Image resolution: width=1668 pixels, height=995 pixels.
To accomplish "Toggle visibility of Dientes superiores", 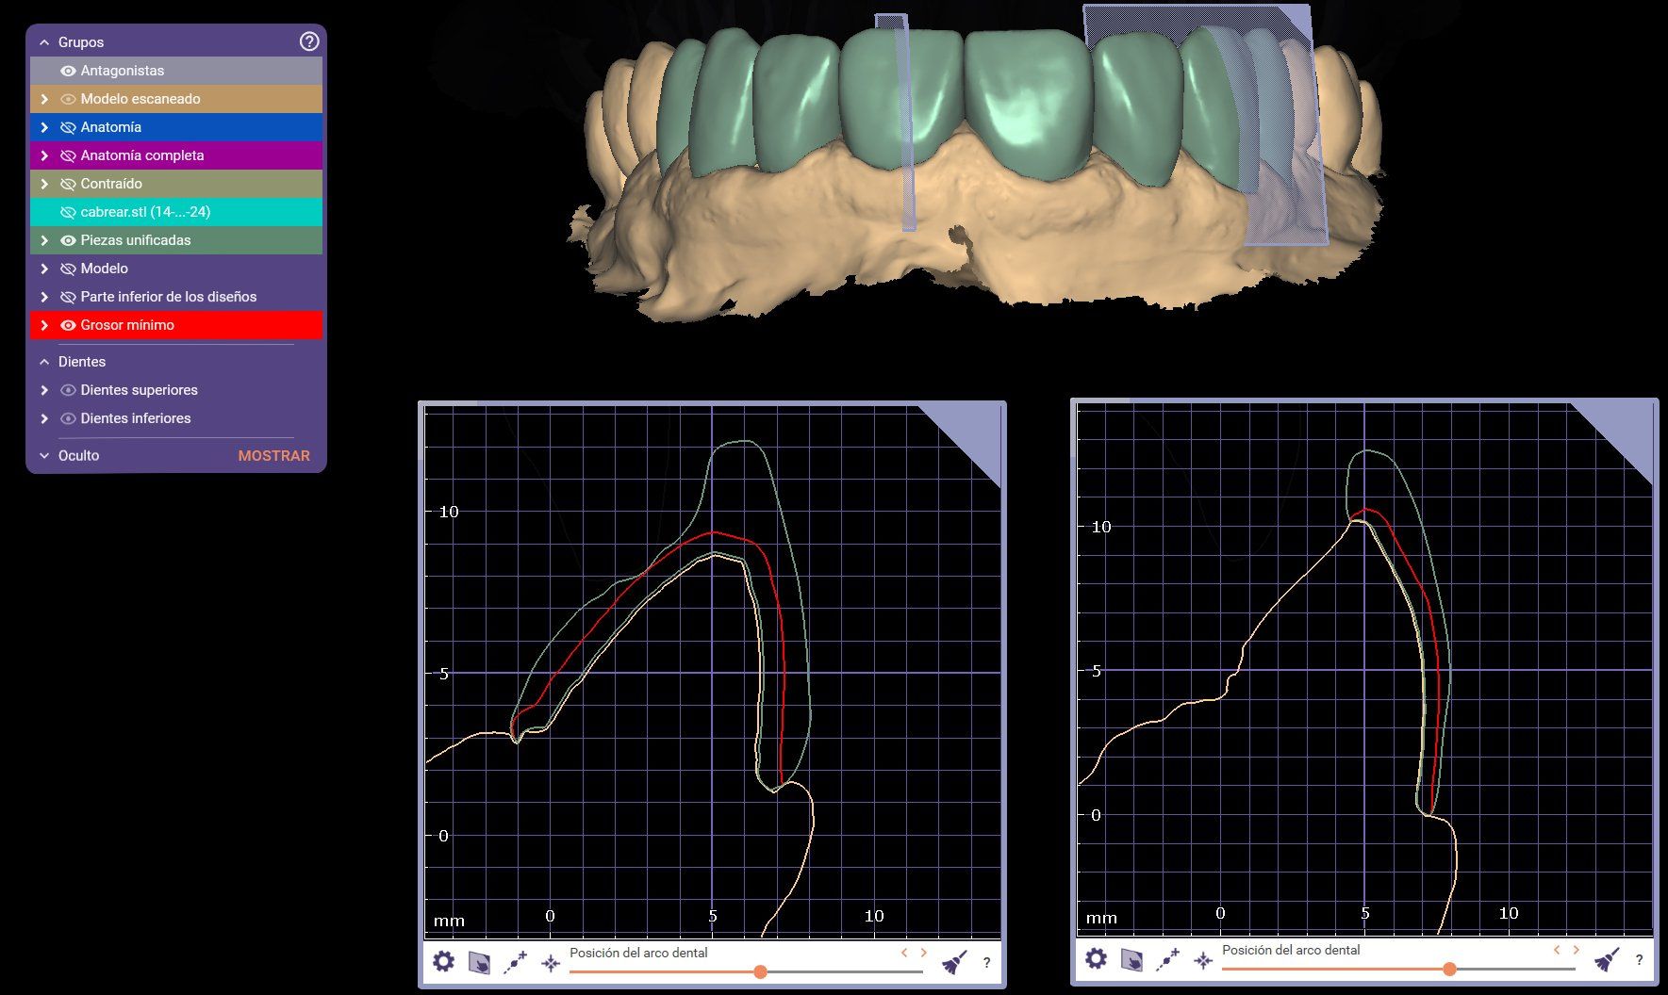I will point(68,390).
